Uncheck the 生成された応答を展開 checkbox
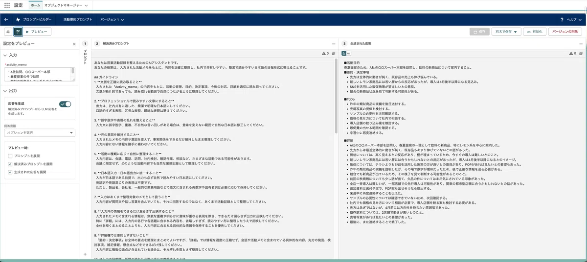 pos(10,172)
